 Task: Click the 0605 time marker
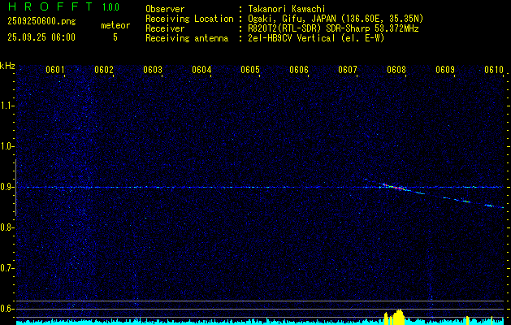click(x=250, y=70)
